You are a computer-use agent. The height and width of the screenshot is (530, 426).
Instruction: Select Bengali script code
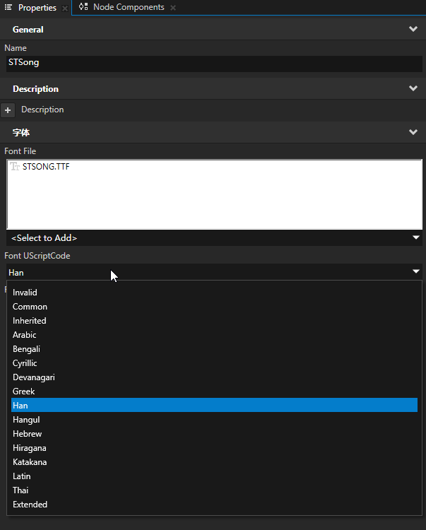click(x=214, y=349)
